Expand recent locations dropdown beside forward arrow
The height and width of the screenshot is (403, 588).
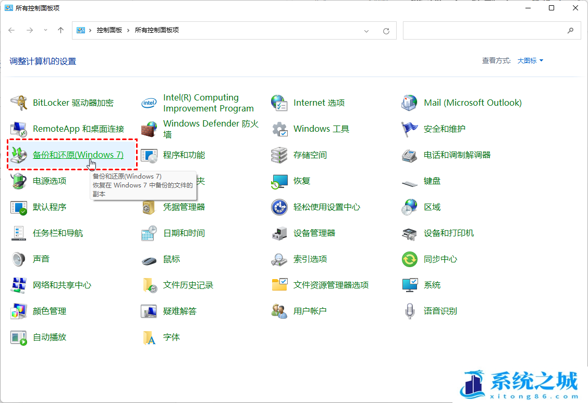pos(45,31)
